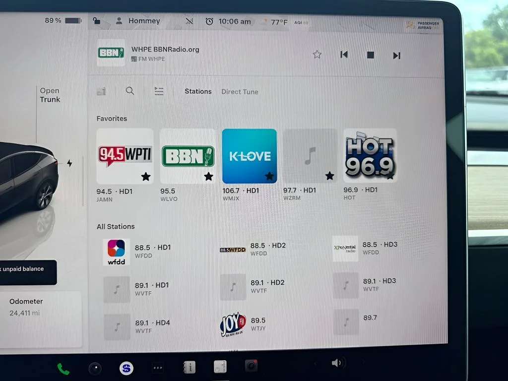Screen dimensions: 508x381
Task: Unfavorite BBN 95.5 using its star
Action: click(209, 176)
